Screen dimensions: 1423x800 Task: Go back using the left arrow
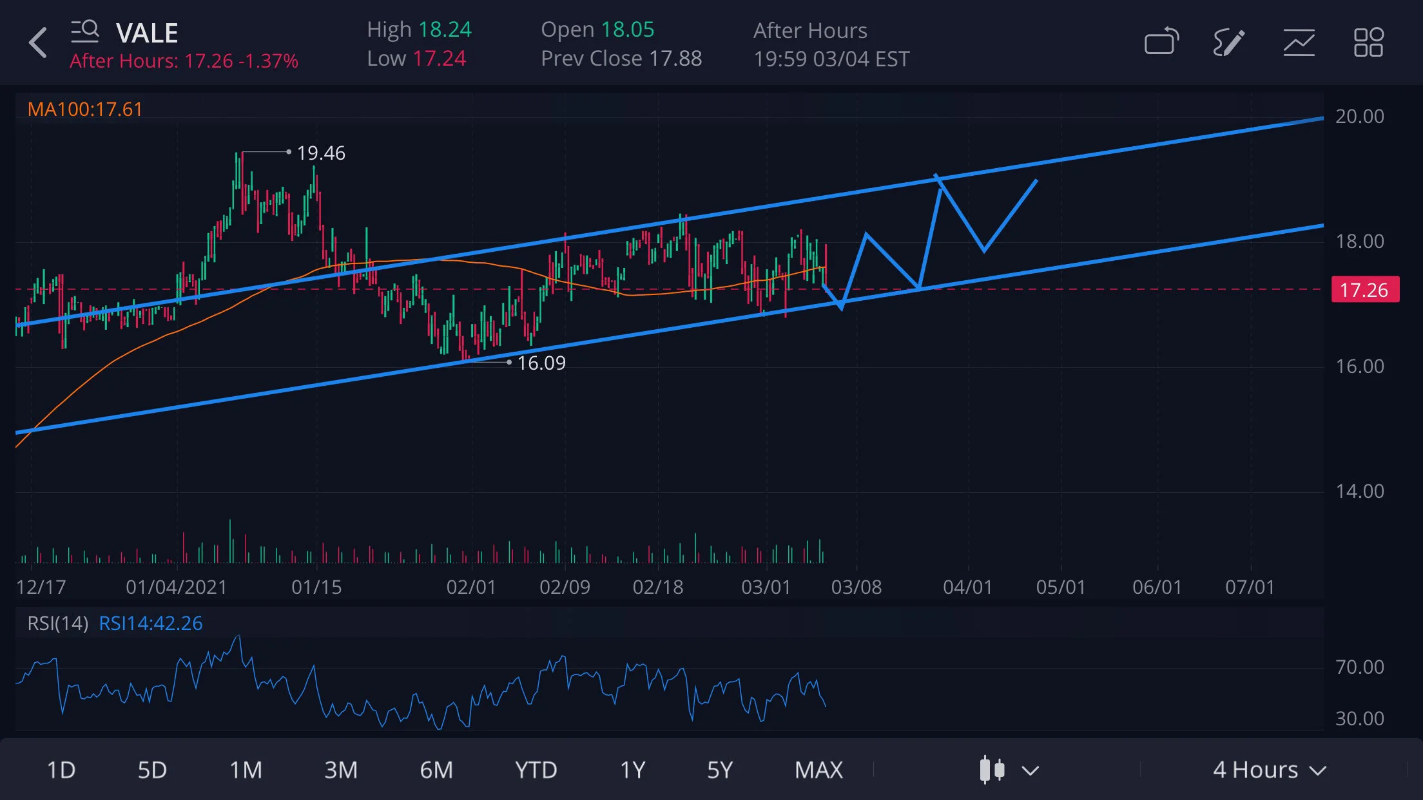[38, 43]
